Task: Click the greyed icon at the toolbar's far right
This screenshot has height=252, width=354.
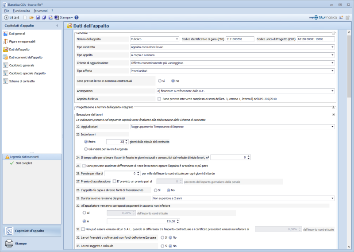Action: [x=347, y=17]
